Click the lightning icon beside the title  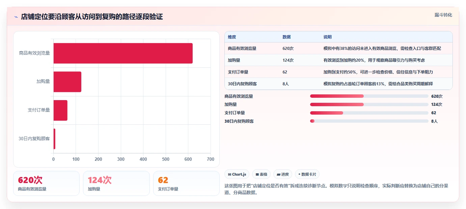tap(16, 17)
